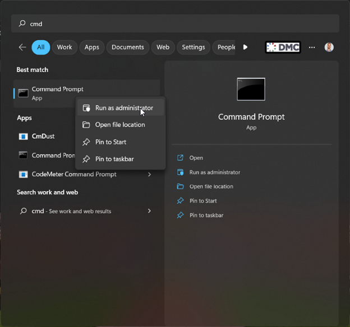Click magnifier icon beside cmd web results
The height and width of the screenshot is (327, 350).
23,211
